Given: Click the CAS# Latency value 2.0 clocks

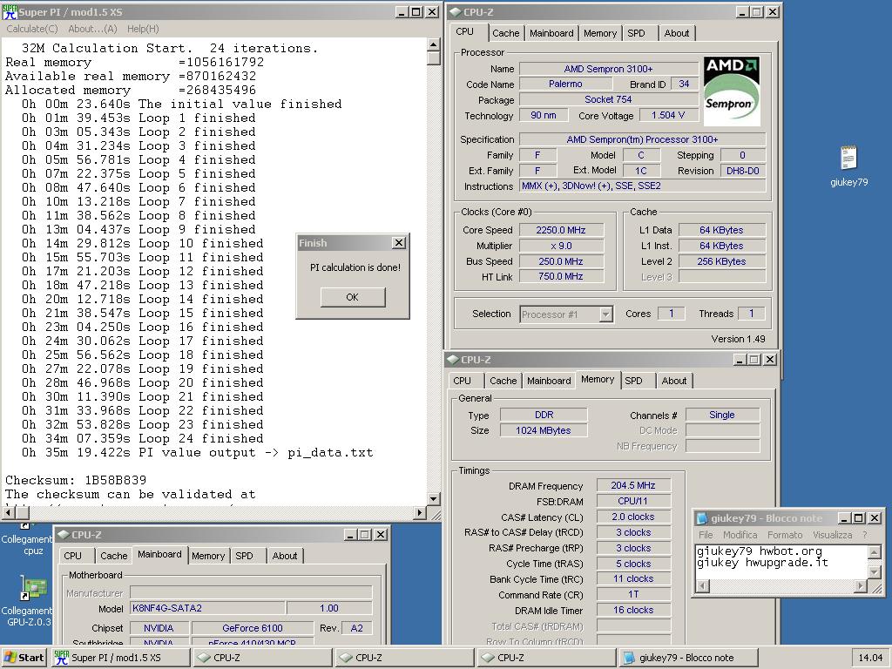Looking at the screenshot, I should pyautogui.click(x=633, y=517).
